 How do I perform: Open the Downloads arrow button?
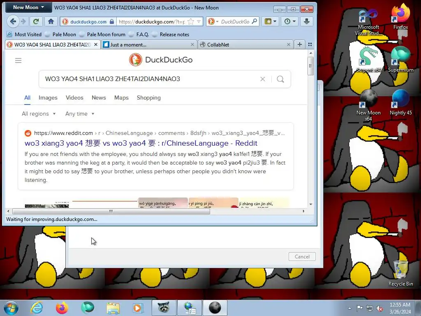coord(307,21)
